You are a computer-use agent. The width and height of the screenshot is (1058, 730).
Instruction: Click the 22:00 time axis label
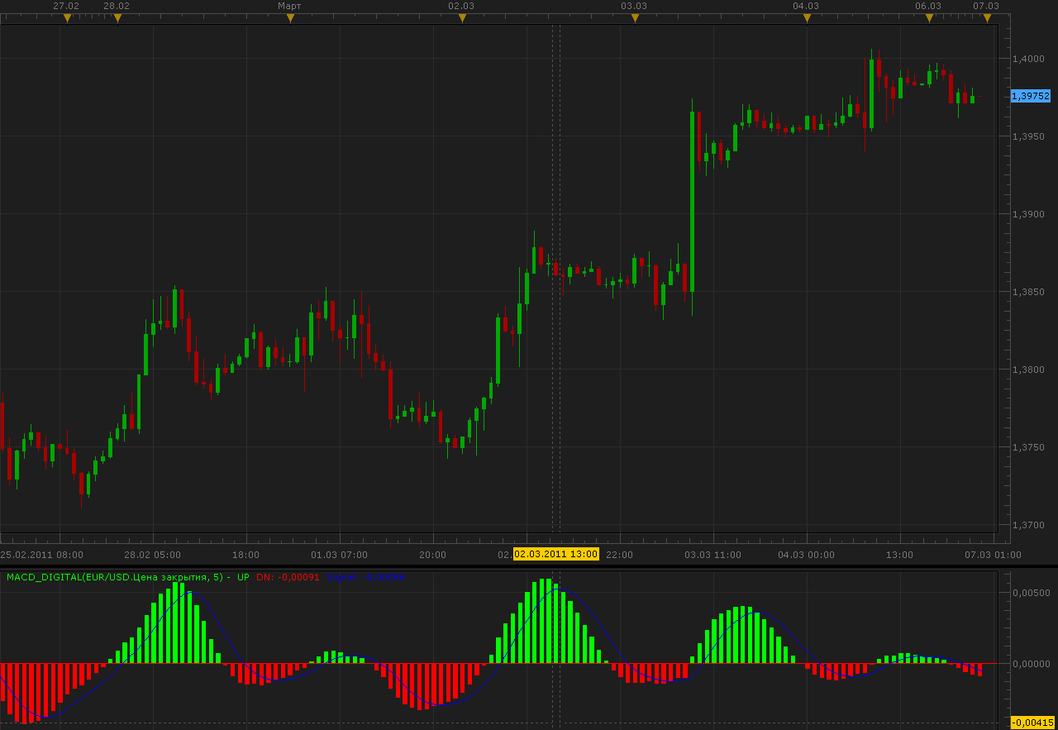(619, 555)
